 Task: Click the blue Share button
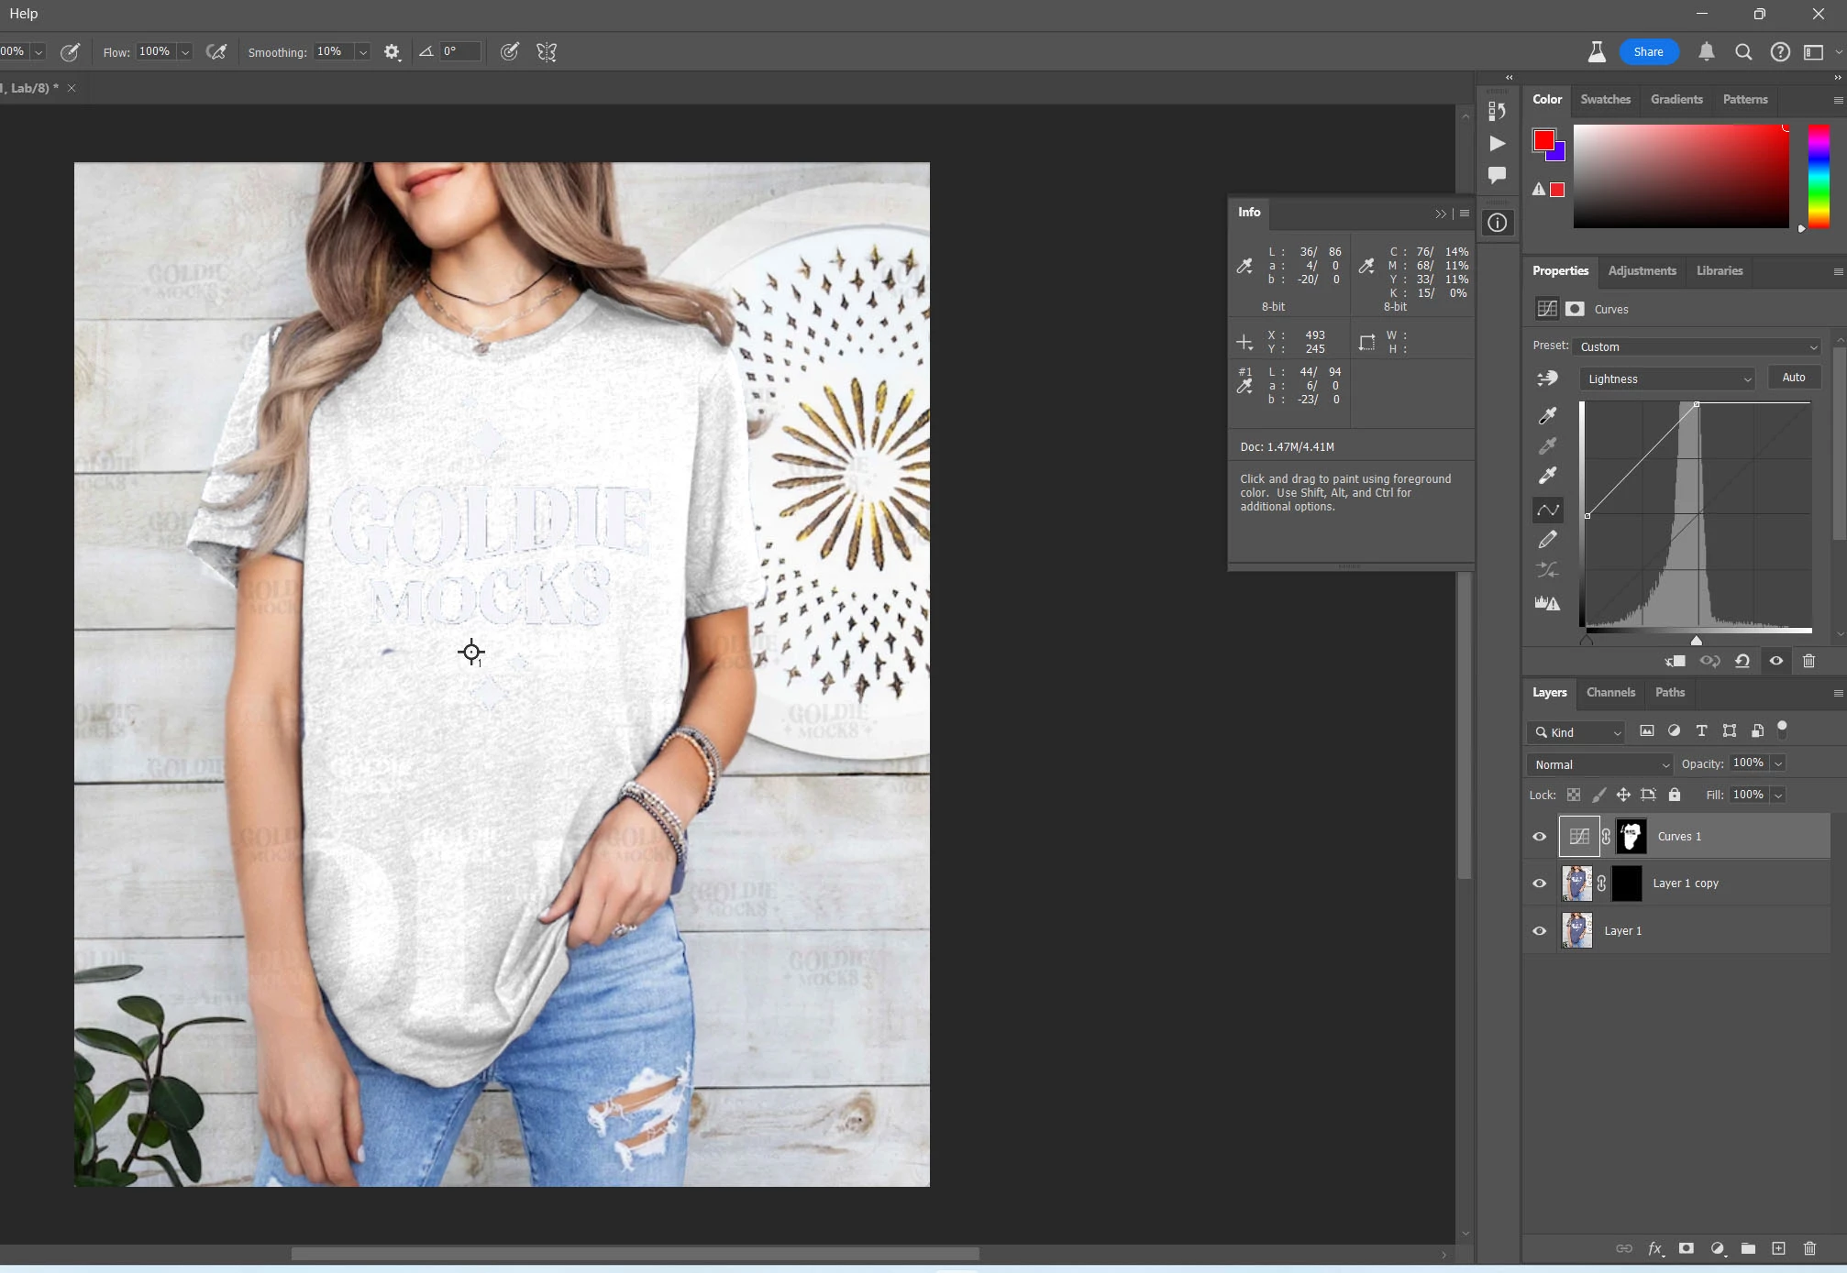tap(1647, 52)
